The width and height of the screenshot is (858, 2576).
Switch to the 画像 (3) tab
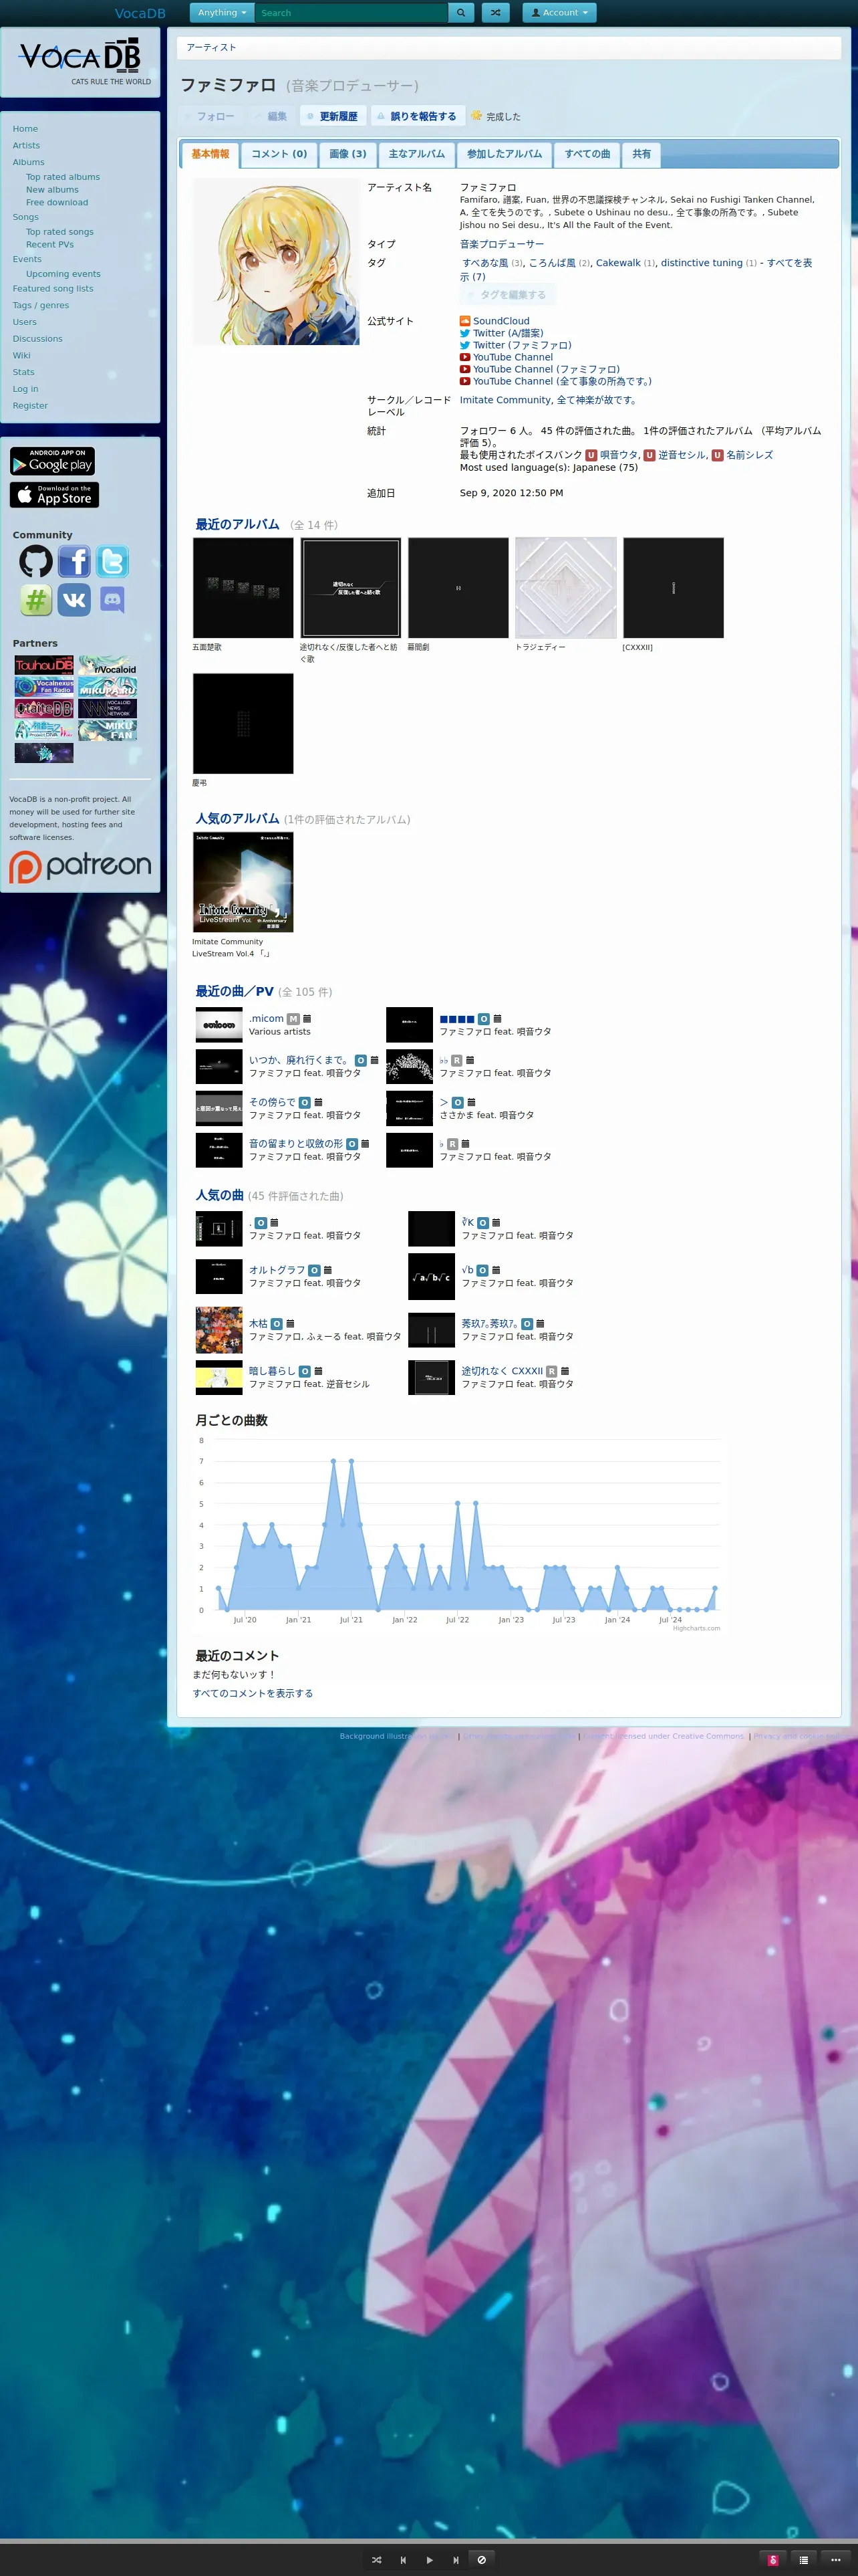click(x=347, y=154)
